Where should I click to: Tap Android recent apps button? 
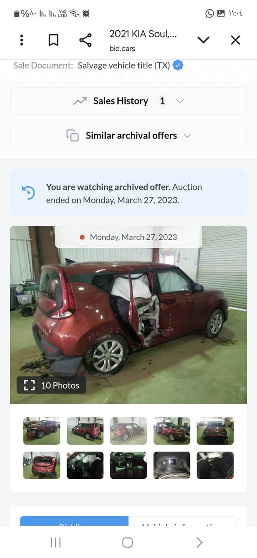(x=56, y=542)
